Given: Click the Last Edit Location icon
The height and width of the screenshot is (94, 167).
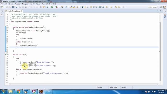Looking at the screenshot, I should click(116, 7).
